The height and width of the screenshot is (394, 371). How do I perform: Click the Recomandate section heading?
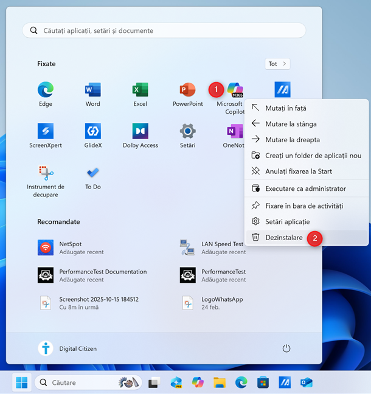(x=58, y=221)
